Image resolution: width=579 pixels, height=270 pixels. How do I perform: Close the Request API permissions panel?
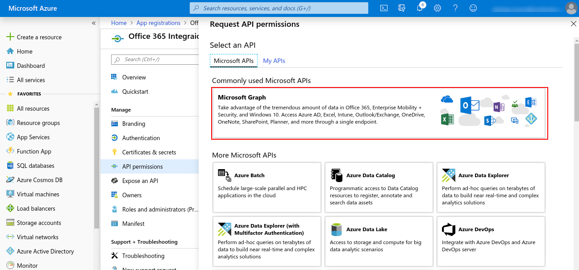pos(573,24)
